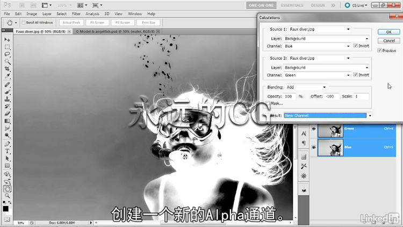Open the Analysis menu
The image size is (403, 227).
pos(92,14)
